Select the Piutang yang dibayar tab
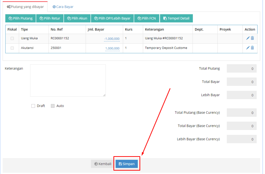This screenshot has width=265, height=174. coord(25,7)
